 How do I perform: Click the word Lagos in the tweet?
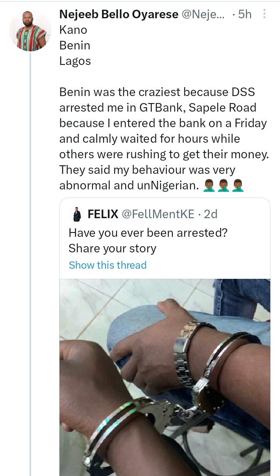pos(75,61)
